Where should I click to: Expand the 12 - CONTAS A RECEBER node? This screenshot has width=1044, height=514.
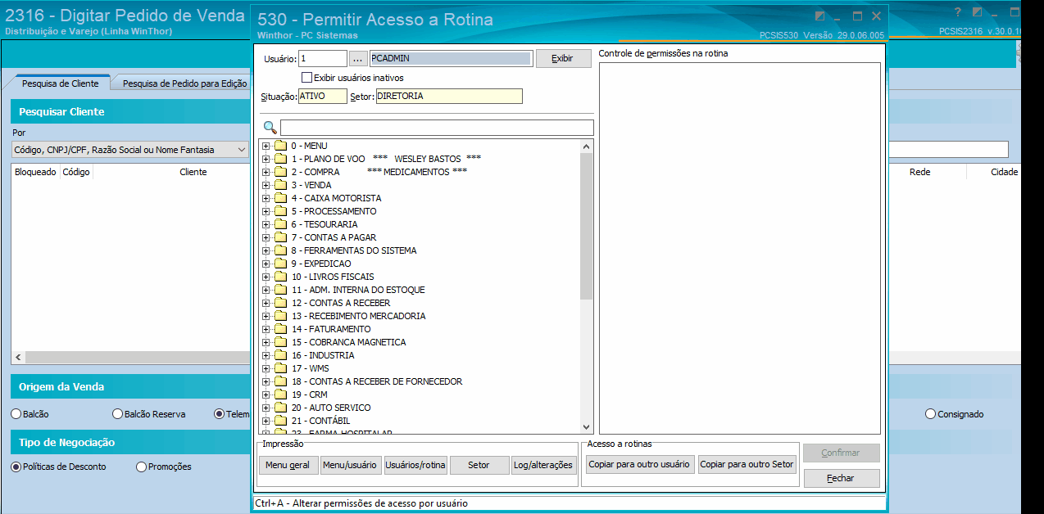point(266,303)
